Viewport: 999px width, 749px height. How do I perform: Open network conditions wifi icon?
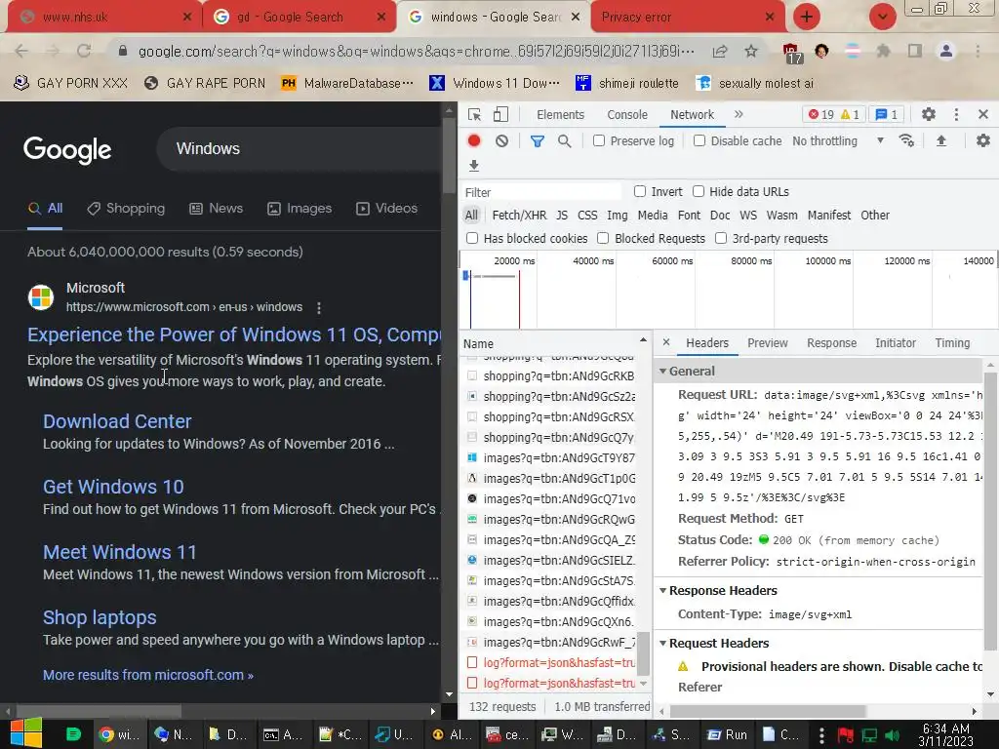point(906,140)
